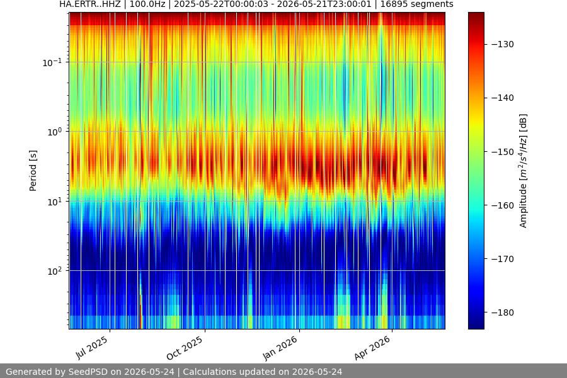This screenshot has height=378, width=567.
Task: Click the plot title HA.ERTR..HHZ text
Action: tap(256, 4)
